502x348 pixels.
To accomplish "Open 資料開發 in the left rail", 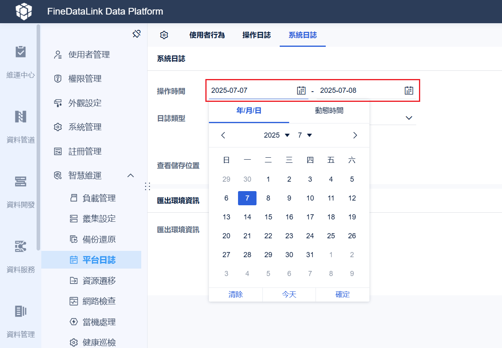I will pyautogui.click(x=20, y=191).
